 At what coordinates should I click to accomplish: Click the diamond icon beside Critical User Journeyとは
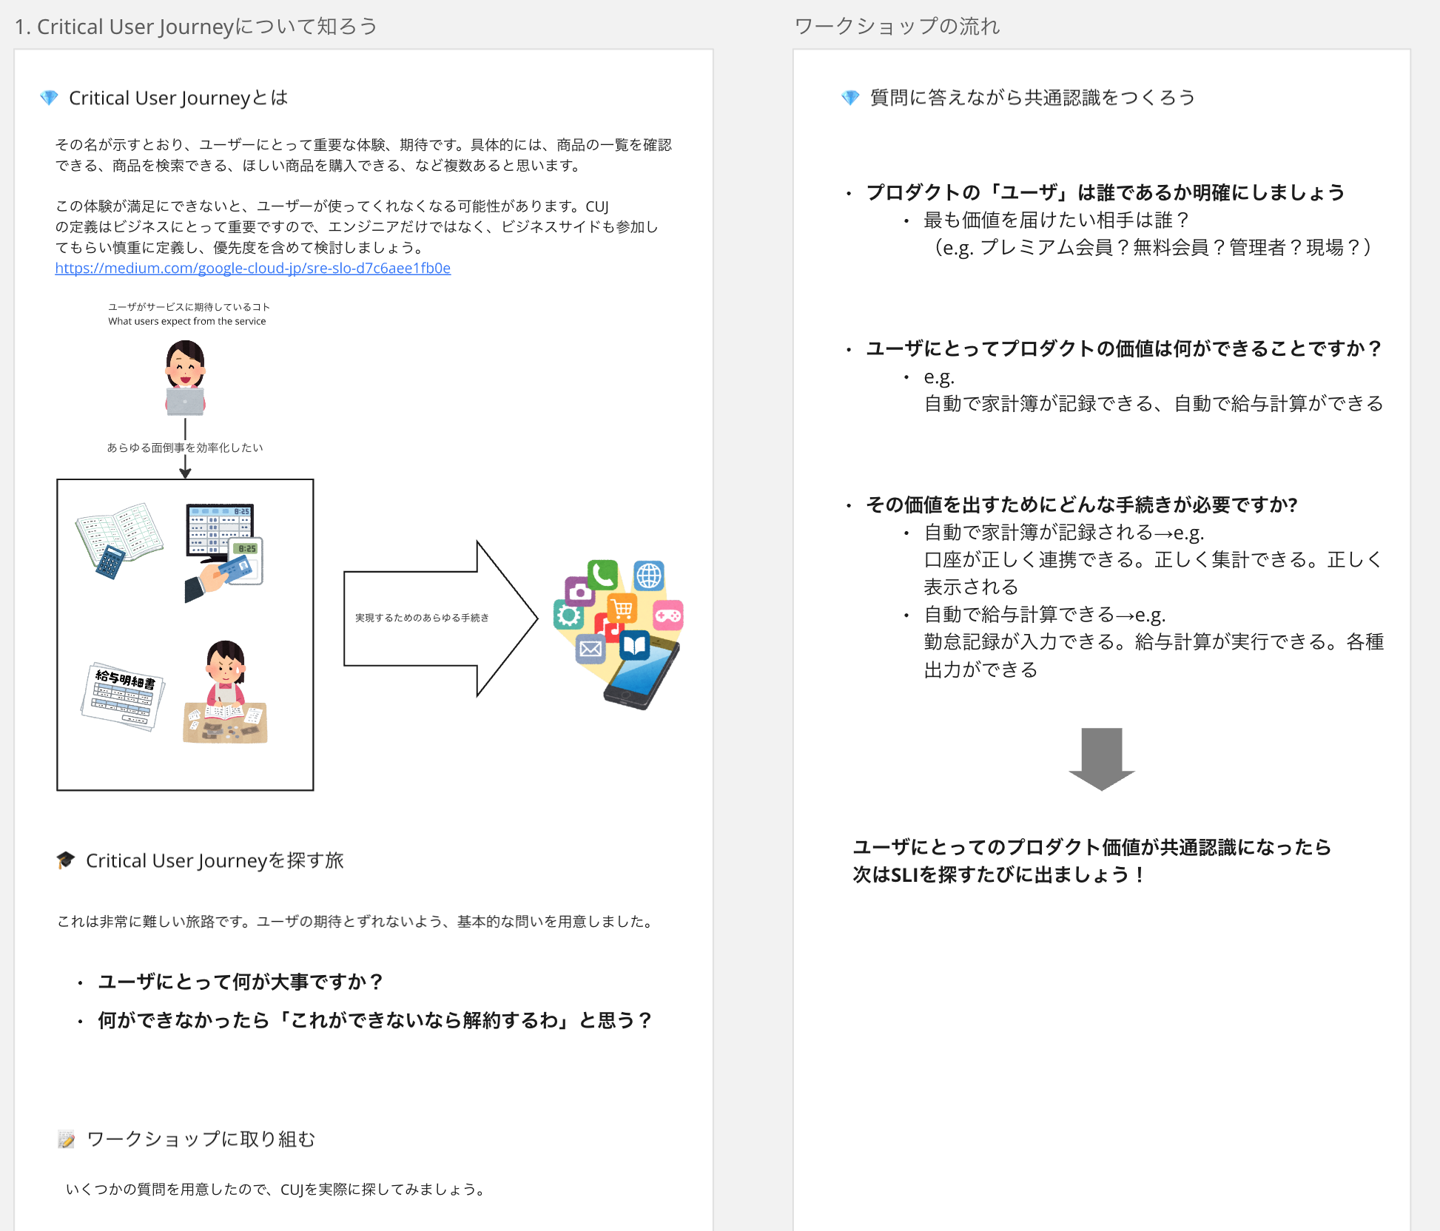tap(49, 98)
